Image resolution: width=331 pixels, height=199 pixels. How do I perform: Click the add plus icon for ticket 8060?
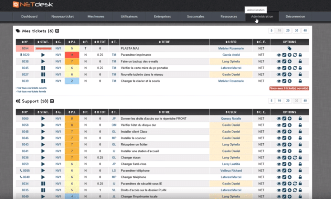[289, 118]
